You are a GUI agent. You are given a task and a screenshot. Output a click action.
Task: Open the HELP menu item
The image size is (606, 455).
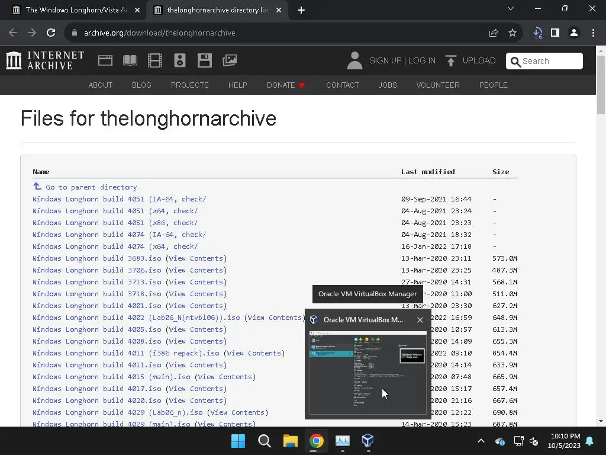coord(238,85)
